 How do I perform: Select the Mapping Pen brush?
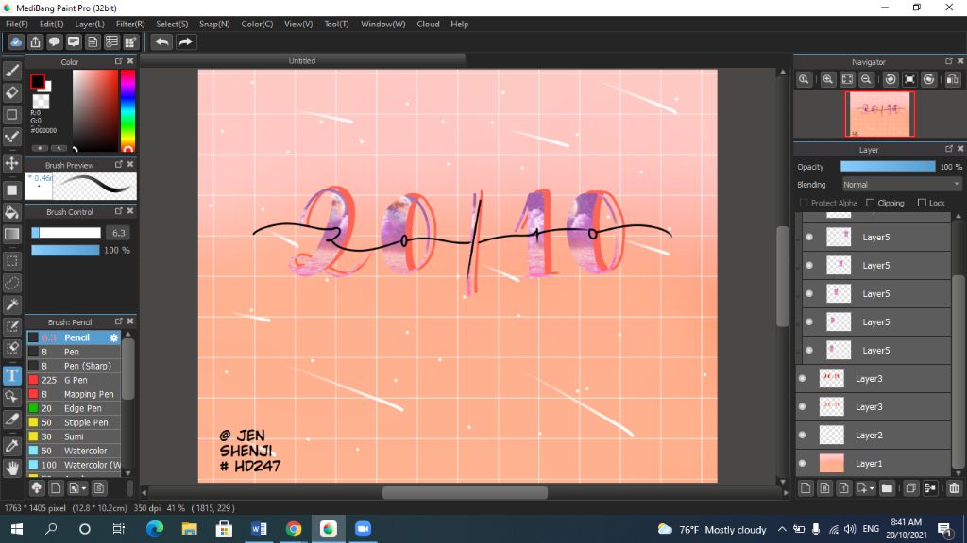pos(74,394)
